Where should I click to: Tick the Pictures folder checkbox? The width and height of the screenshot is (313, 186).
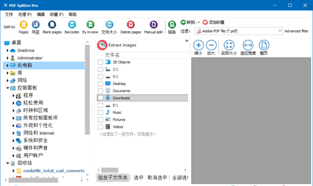[x=100, y=120]
